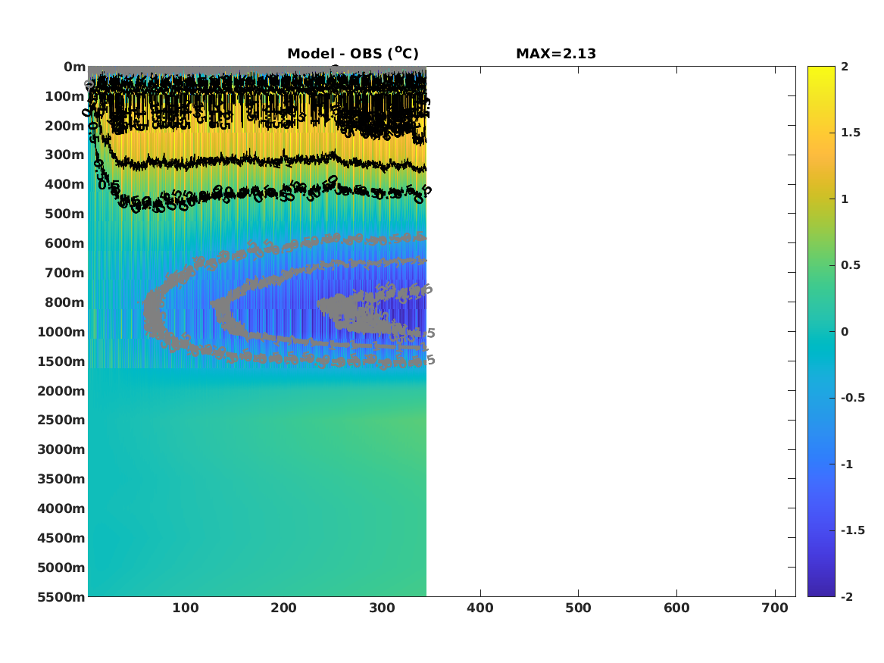The width and height of the screenshot is (884, 663).
Task: Click the '600m' depth axis label
Action: [65, 243]
